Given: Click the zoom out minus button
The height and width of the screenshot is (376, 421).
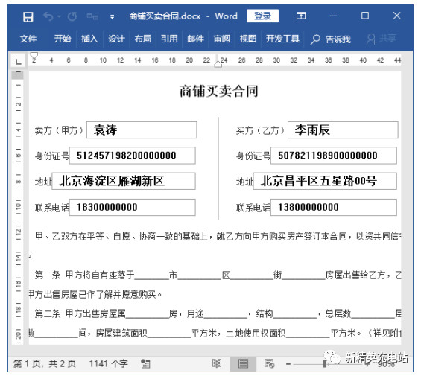Looking at the screenshot, I should pyautogui.click(x=288, y=364).
